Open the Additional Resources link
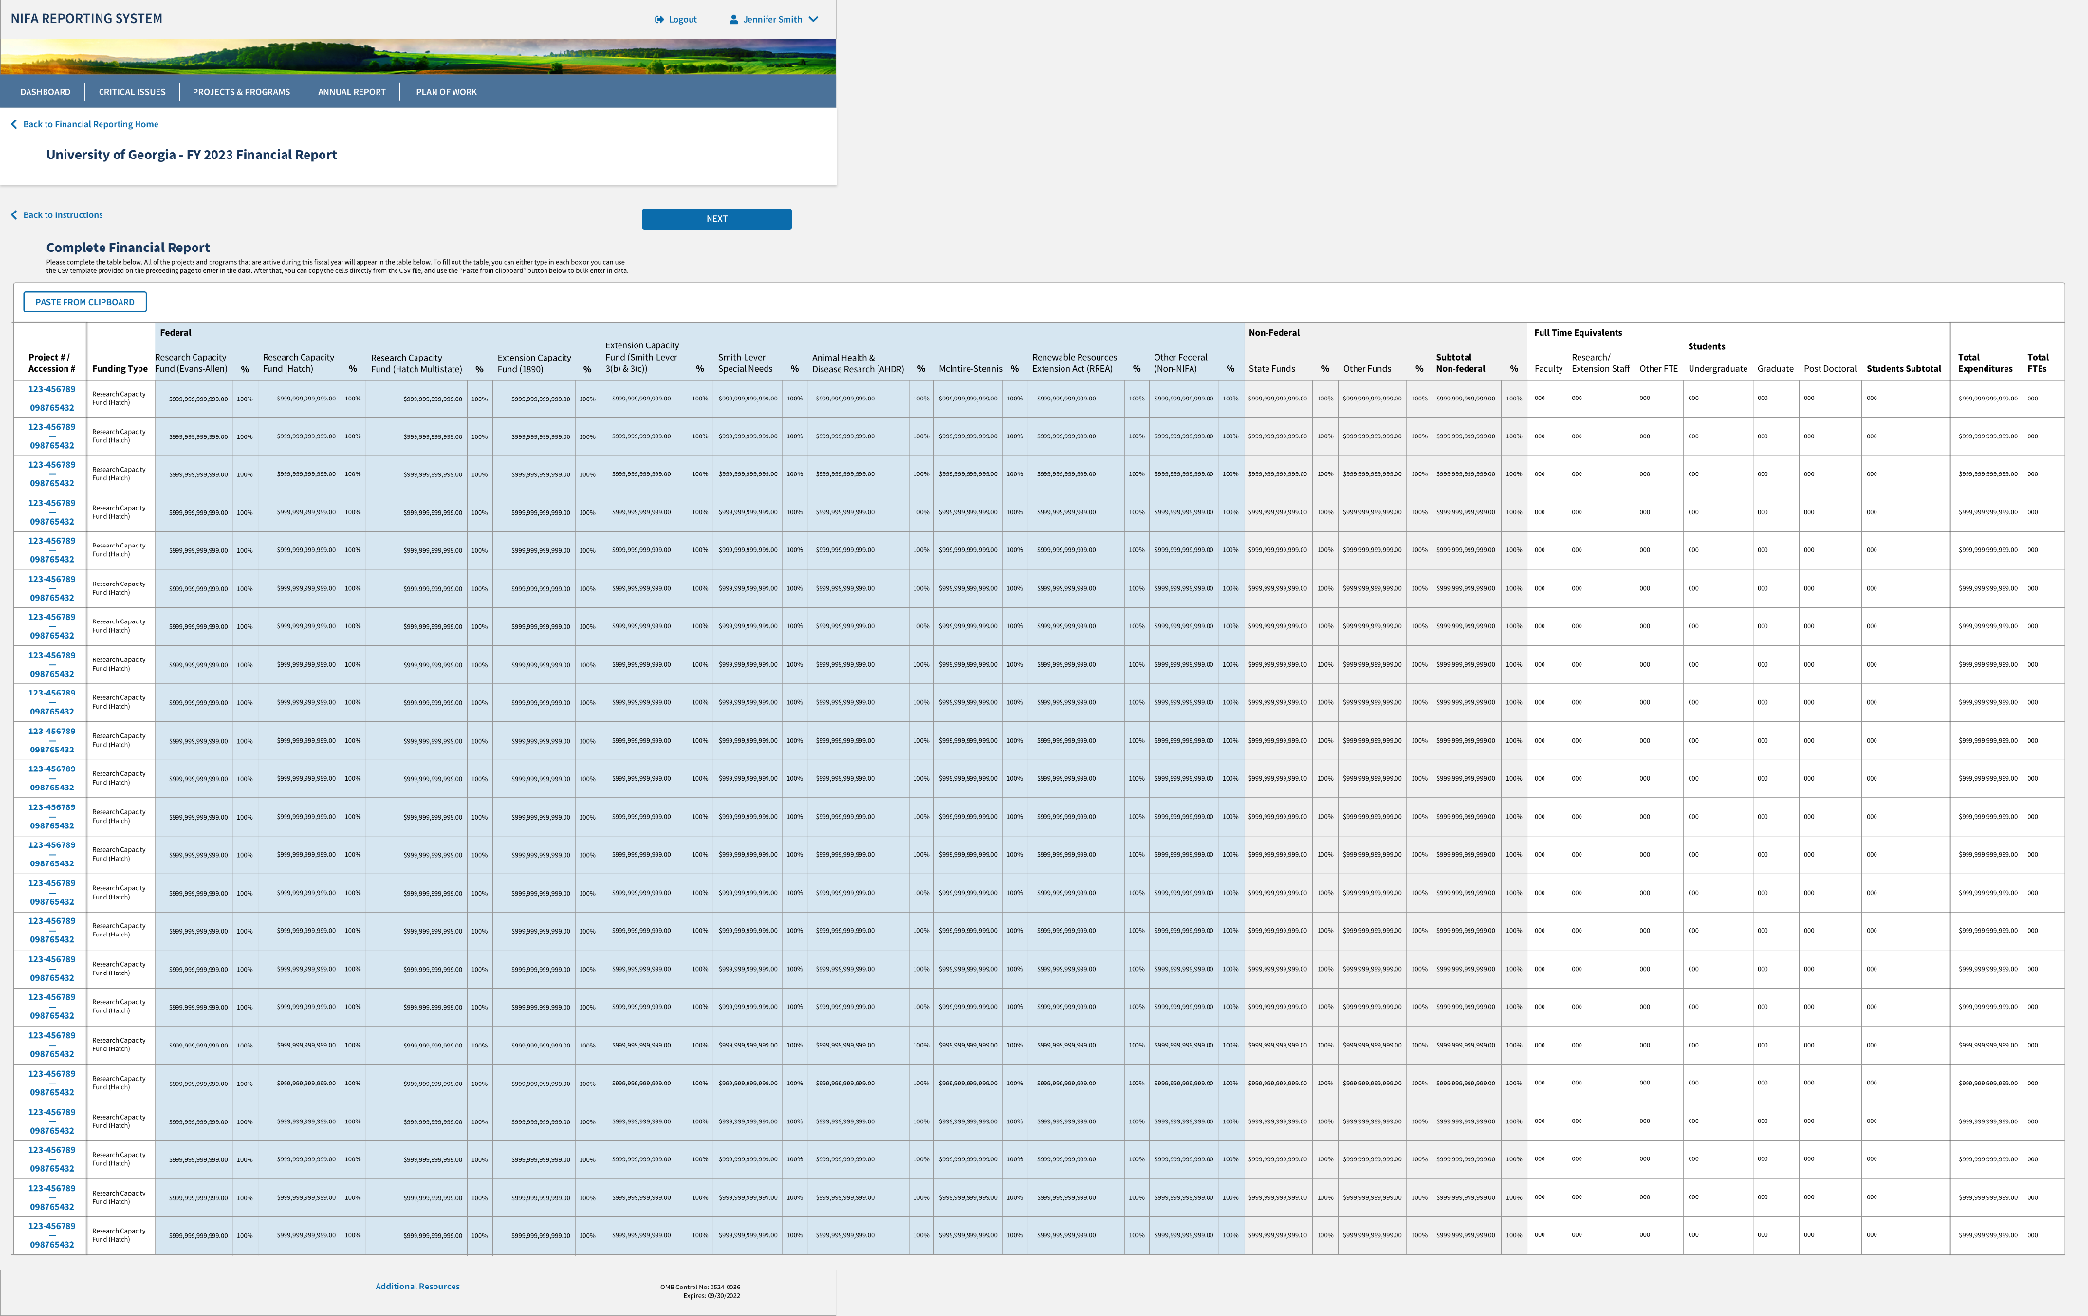This screenshot has height=1316, width=2088. (417, 1287)
